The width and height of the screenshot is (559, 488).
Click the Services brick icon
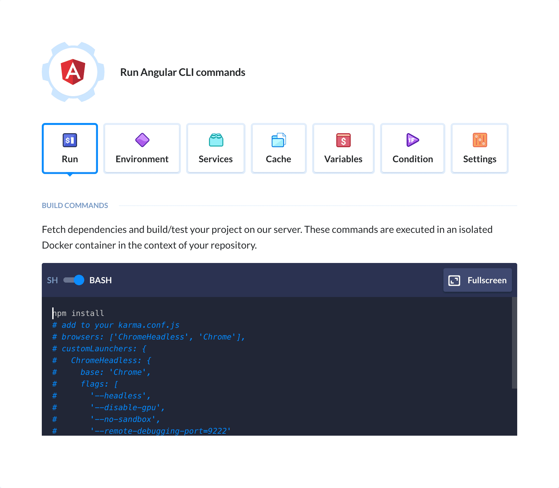216,140
